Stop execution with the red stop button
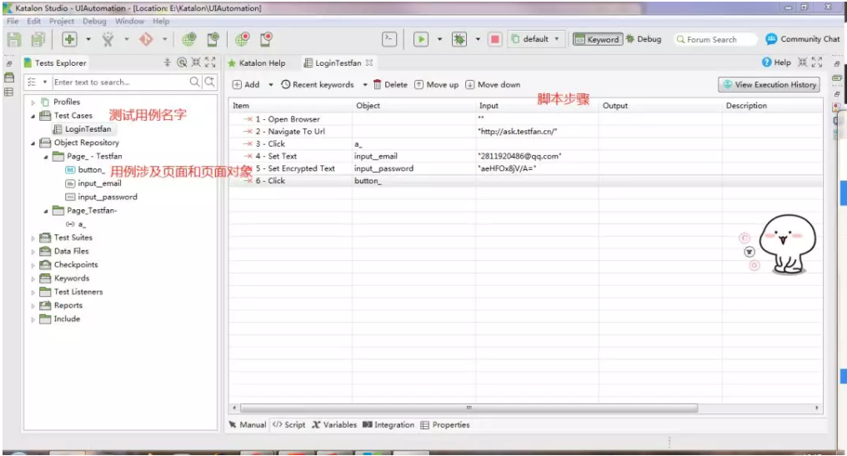847x456 pixels. 495,39
